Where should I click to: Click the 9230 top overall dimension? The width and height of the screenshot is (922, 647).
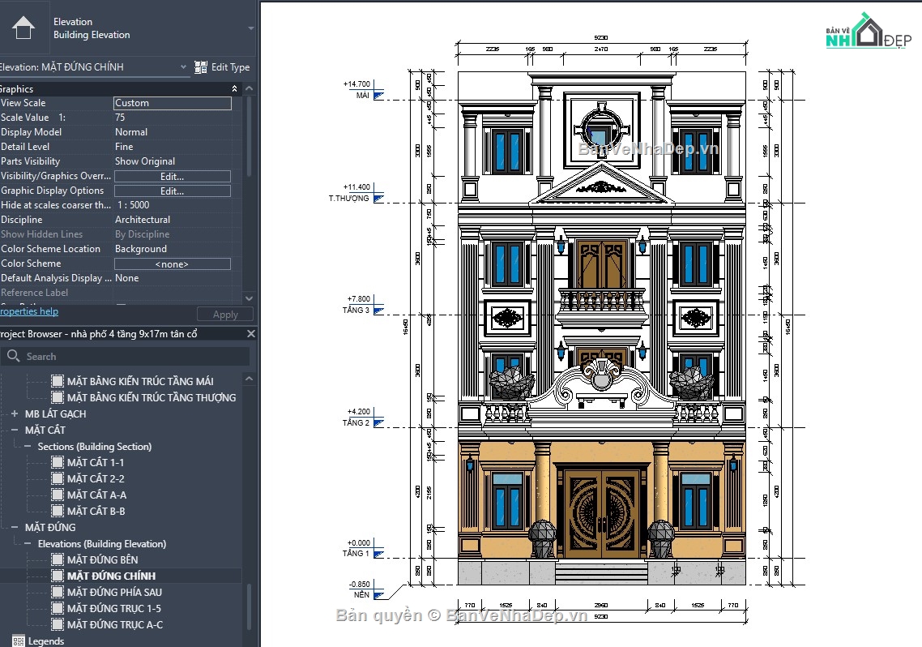(x=601, y=37)
